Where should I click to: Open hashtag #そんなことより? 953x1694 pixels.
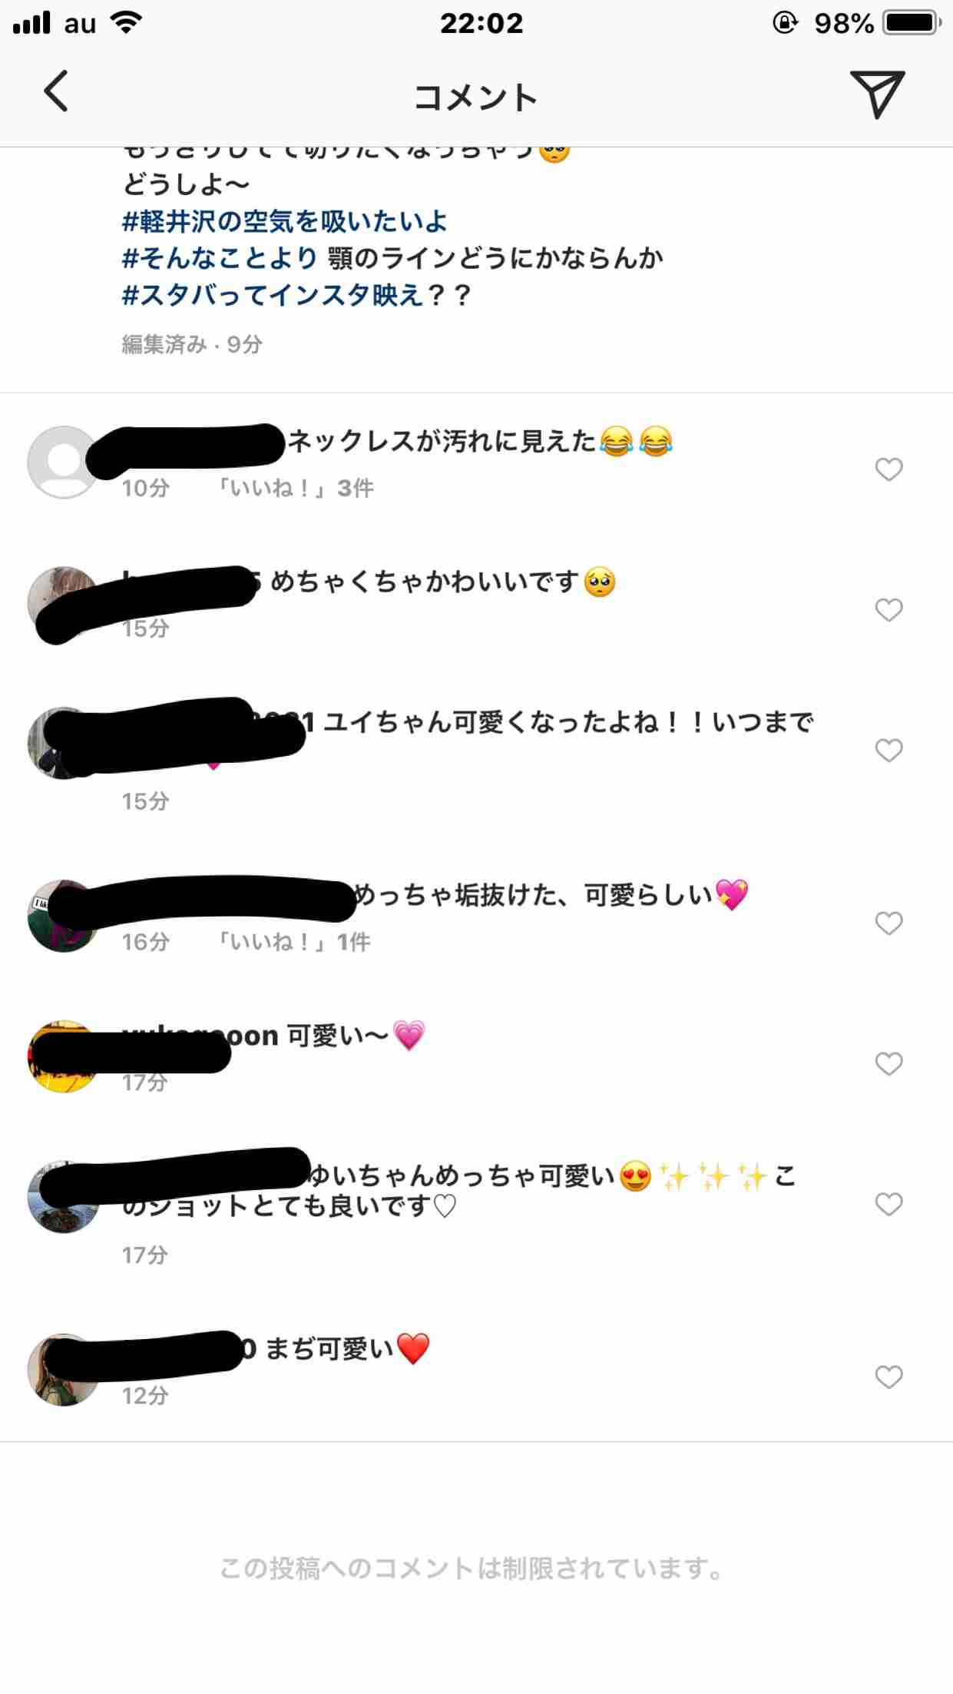pos(220,258)
